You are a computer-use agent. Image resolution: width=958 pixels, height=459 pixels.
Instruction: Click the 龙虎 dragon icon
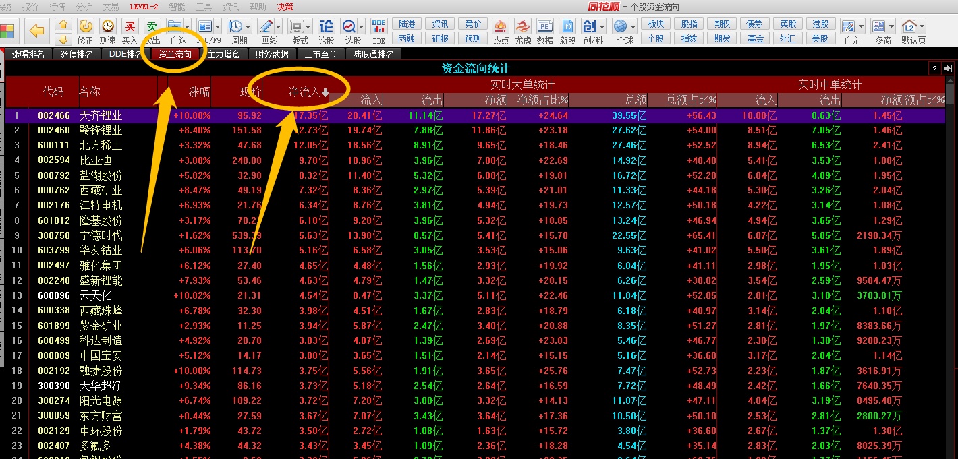[523, 26]
